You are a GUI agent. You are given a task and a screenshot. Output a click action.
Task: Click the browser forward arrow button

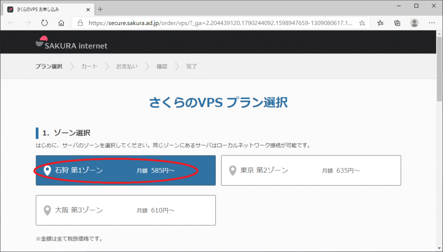click(x=28, y=23)
